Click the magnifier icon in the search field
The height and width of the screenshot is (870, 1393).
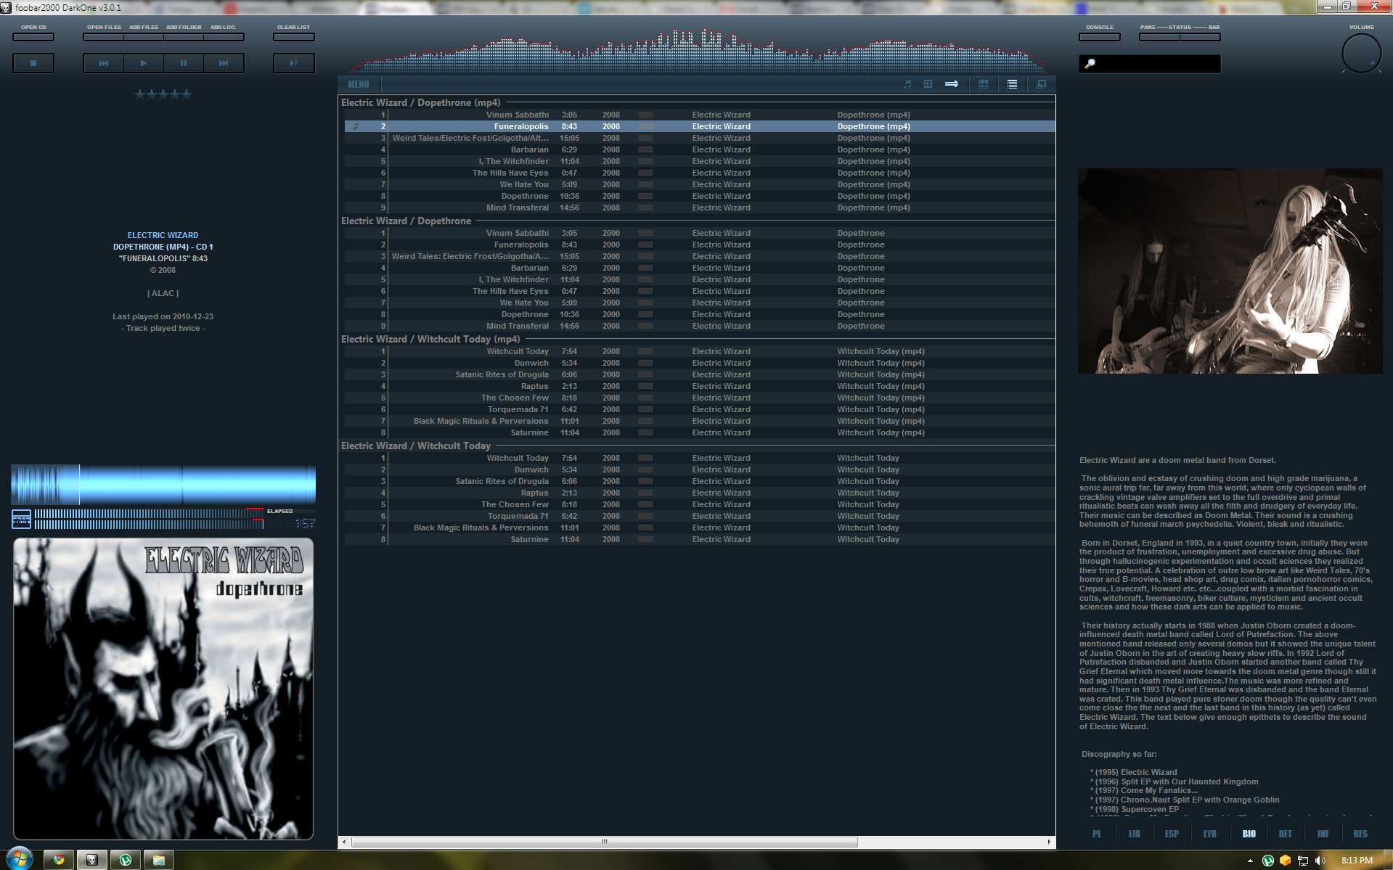[x=1088, y=64]
